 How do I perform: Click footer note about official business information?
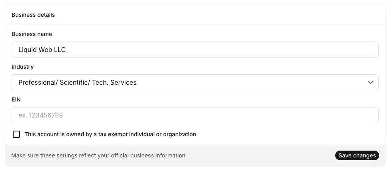98,155
